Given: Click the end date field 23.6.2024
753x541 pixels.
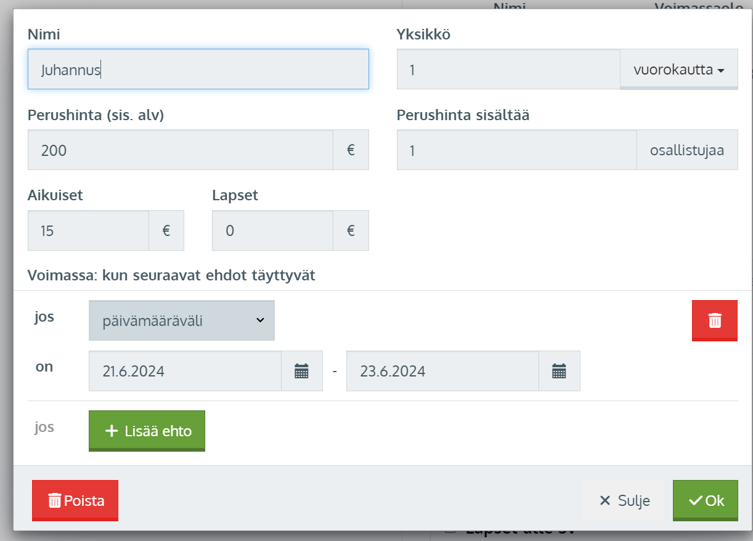Looking at the screenshot, I should click(x=442, y=371).
